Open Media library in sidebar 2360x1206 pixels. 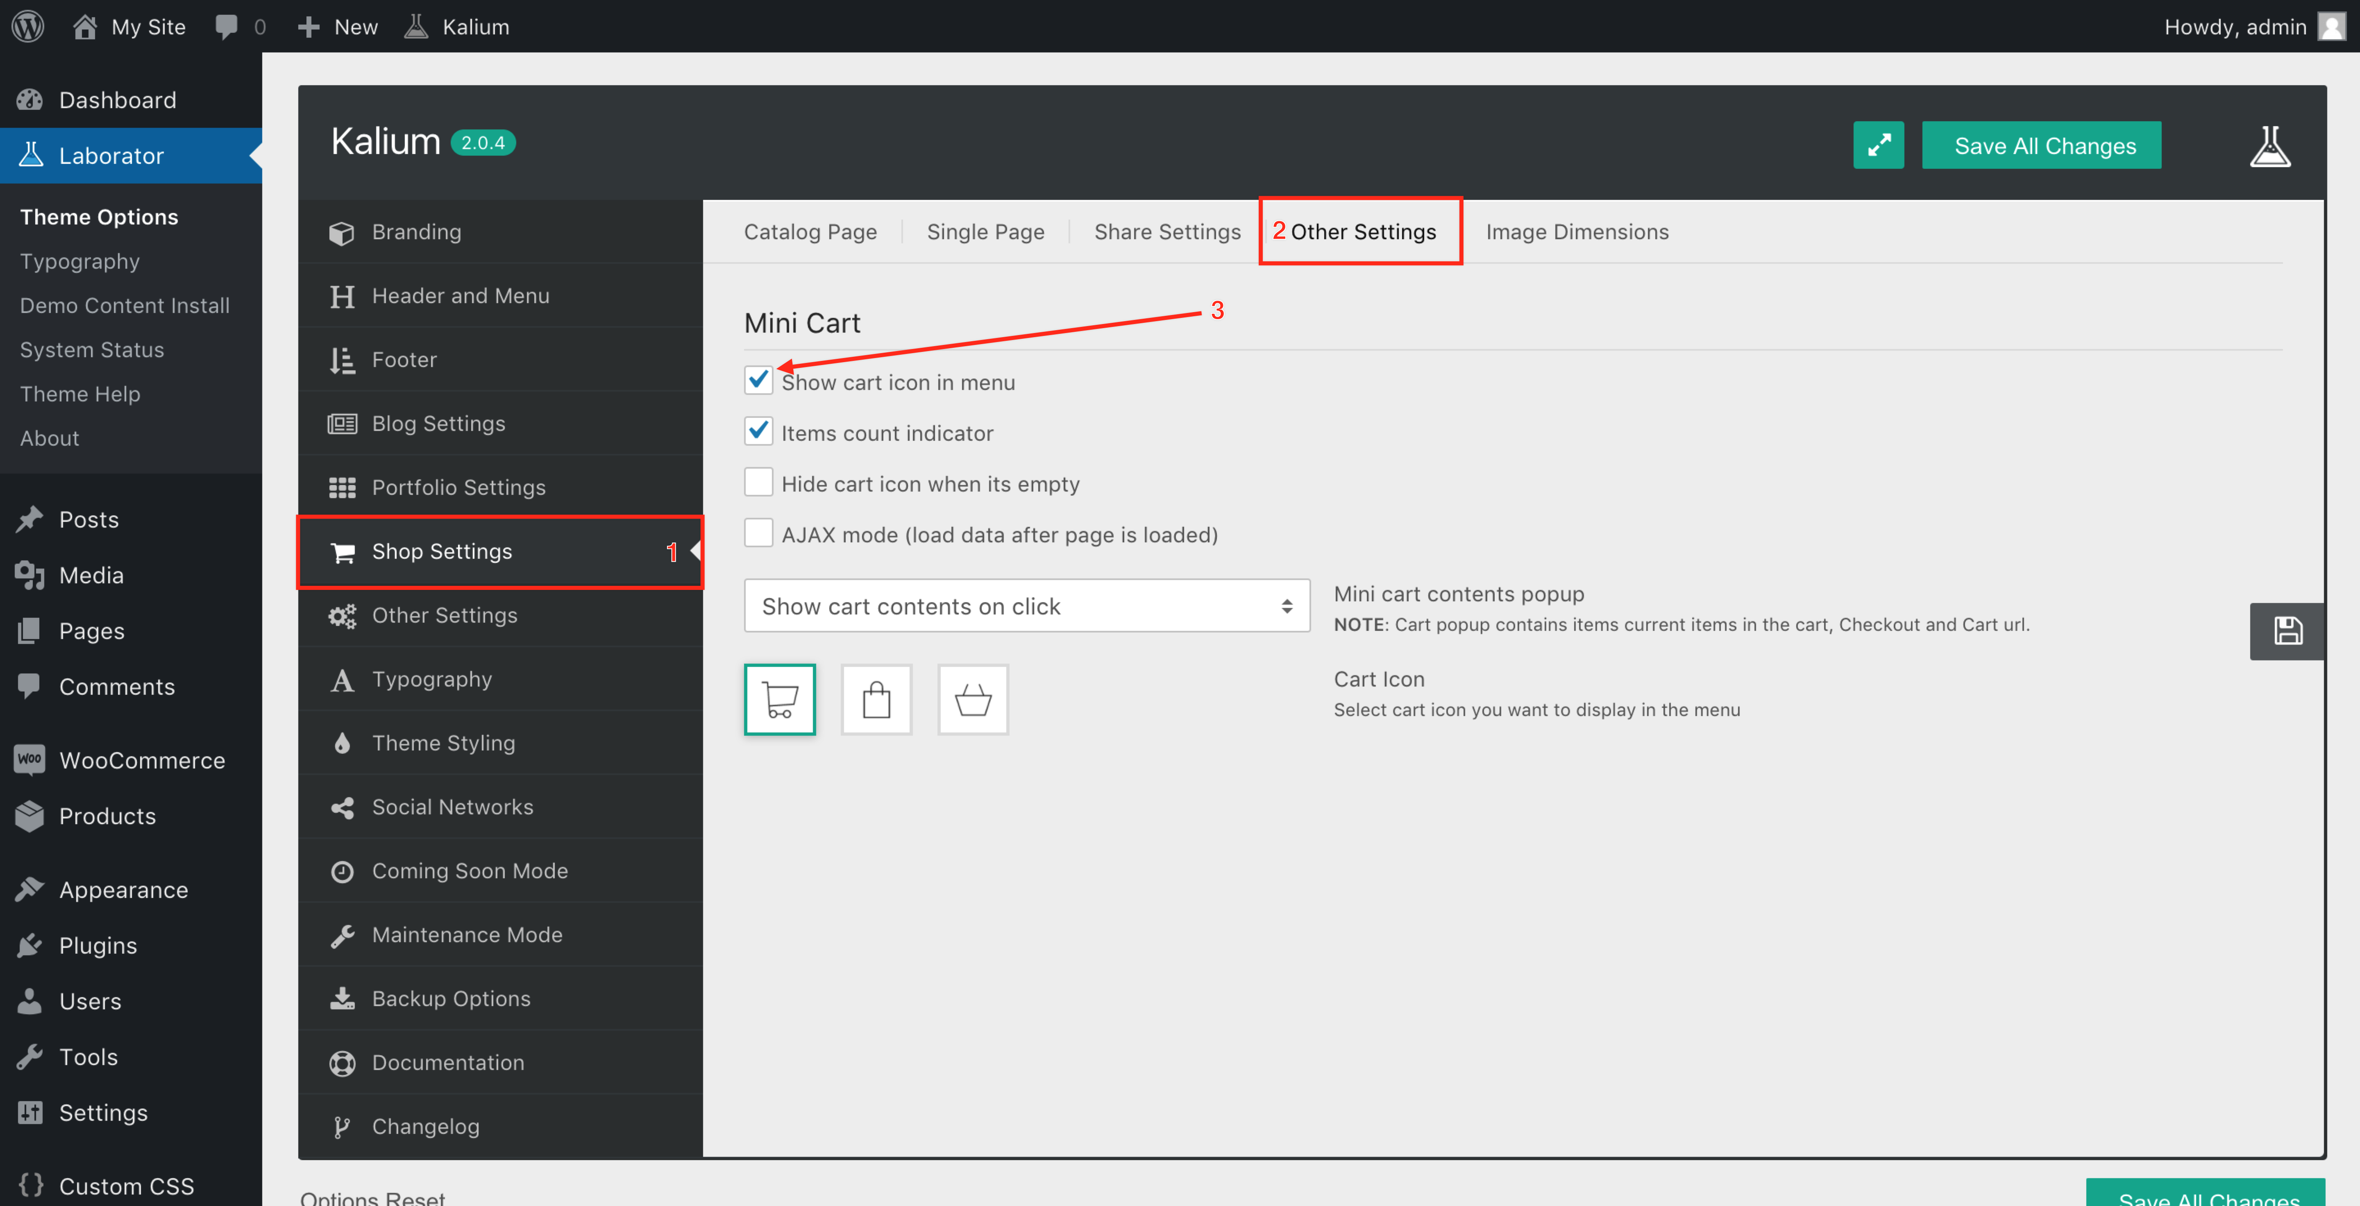[x=131, y=575]
